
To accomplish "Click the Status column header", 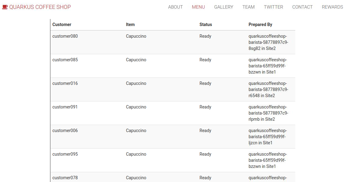I will (x=206, y=25).
